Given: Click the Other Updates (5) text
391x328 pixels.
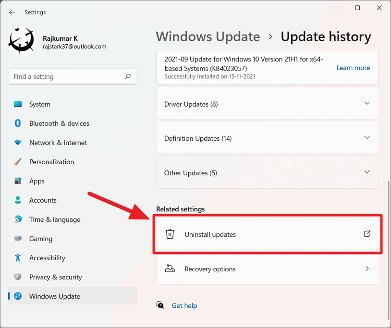Looking at the screenshot, I should click(x=191, y=173).
